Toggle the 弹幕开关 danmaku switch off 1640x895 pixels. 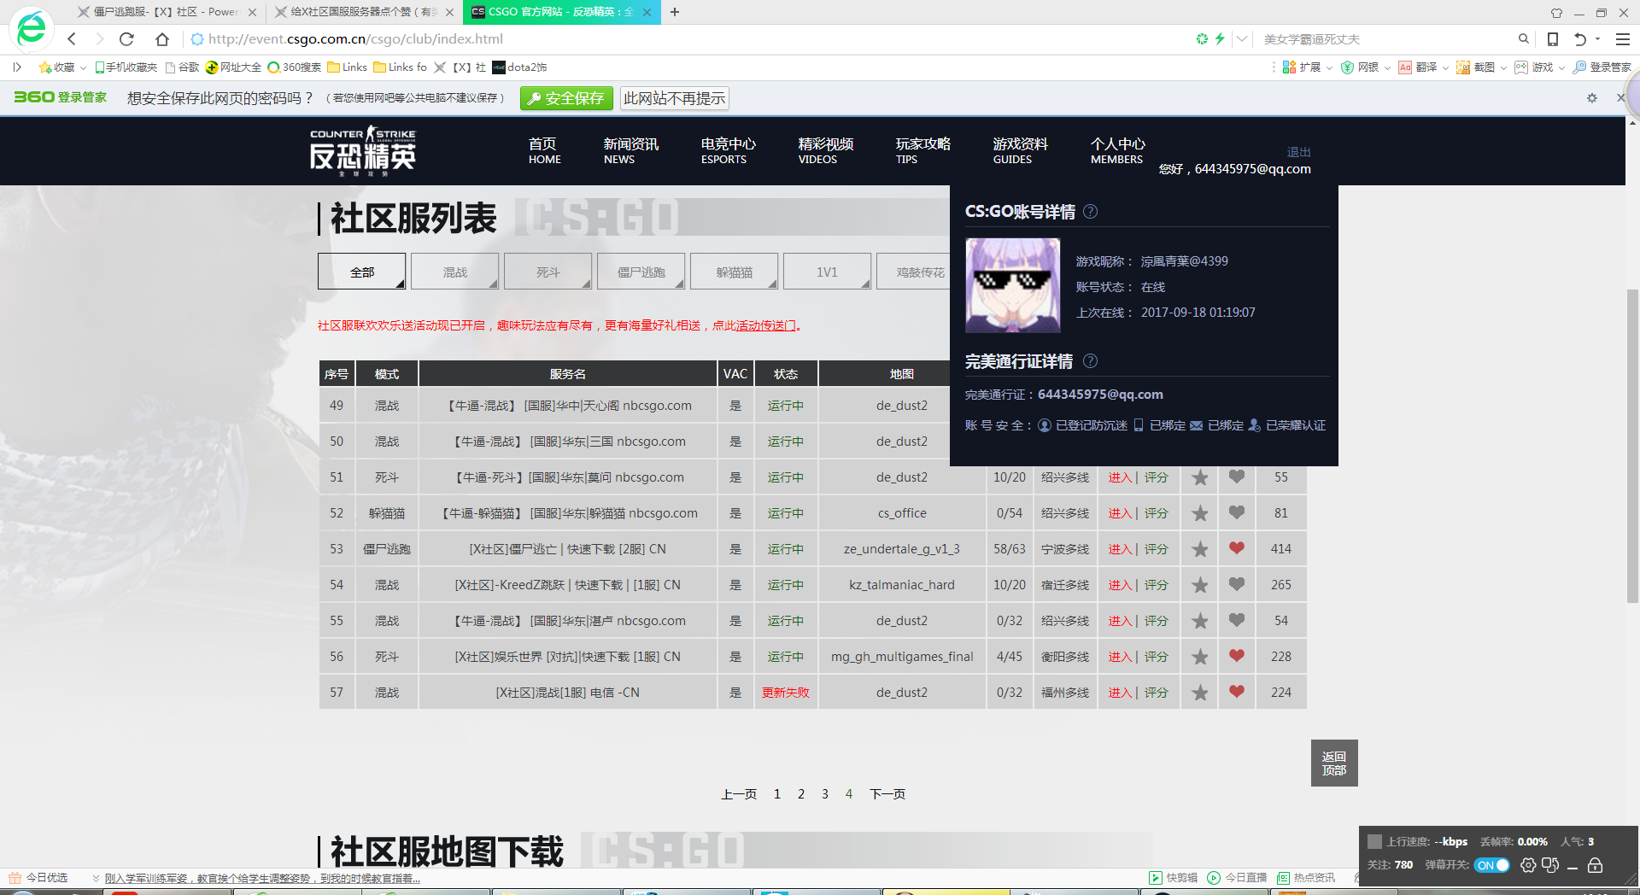[1491, 865]
